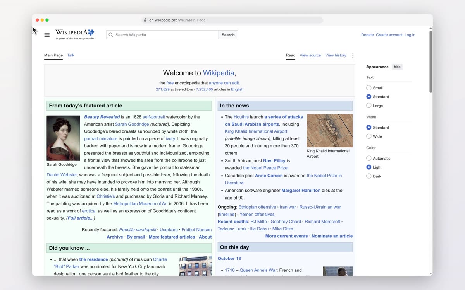Open the Talk tab
This screenshot has width=465, height=290.
[71, 55]
